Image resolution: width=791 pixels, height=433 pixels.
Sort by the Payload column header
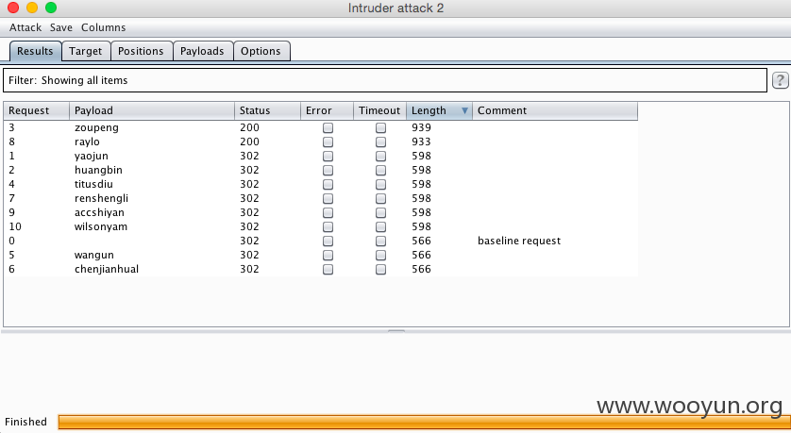pos(152,110)
